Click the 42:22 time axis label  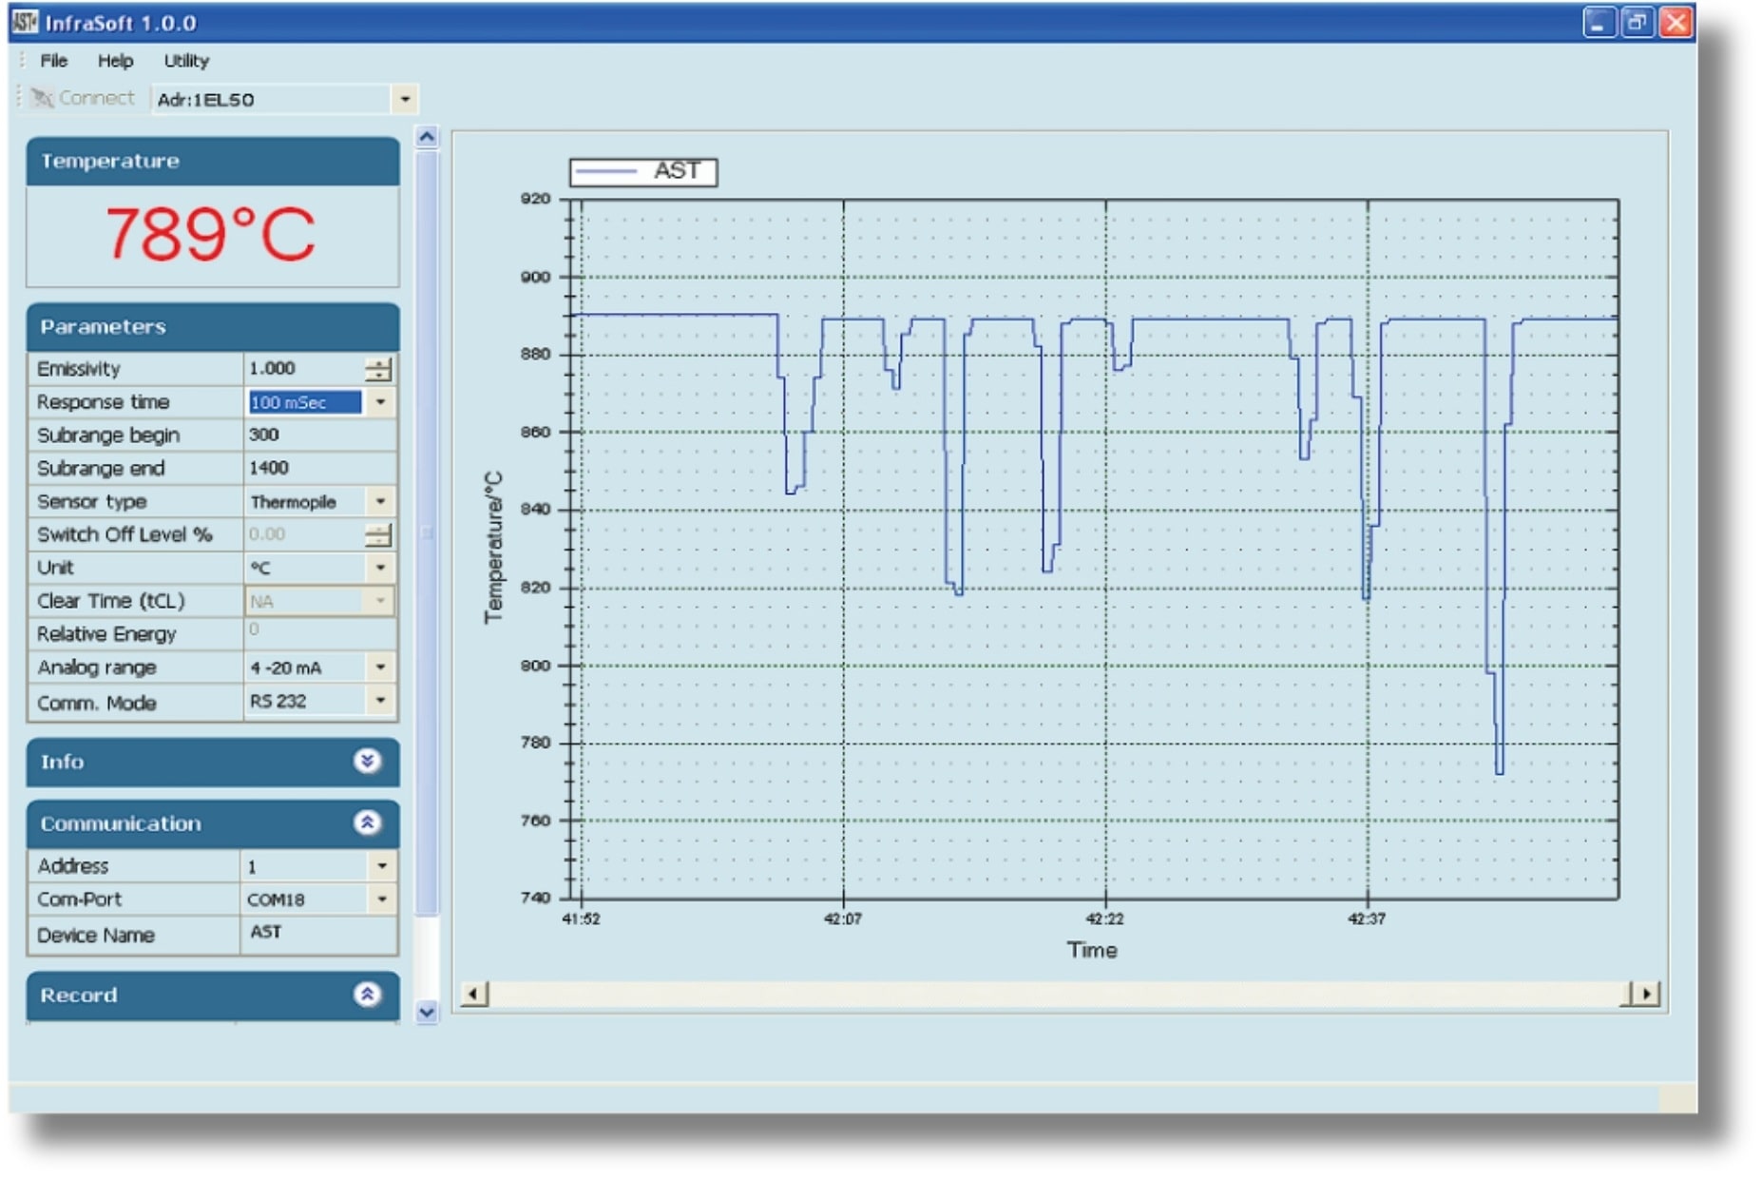(1105, 919)
